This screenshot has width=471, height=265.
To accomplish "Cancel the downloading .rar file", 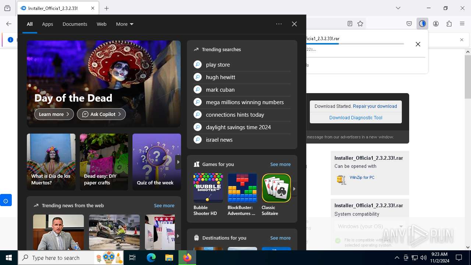I will 418,44.
